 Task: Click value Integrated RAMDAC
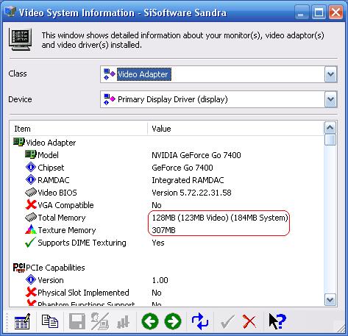(x=188, y=180)
